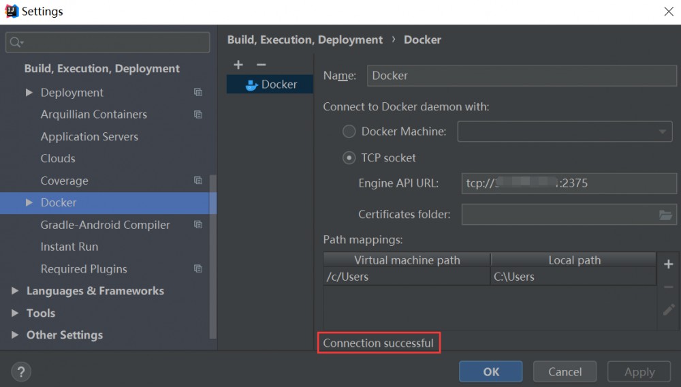Viewport: 681px width, 387px height.
Task: Expand the Other Settings section
Action: click(x=15, y=335)
